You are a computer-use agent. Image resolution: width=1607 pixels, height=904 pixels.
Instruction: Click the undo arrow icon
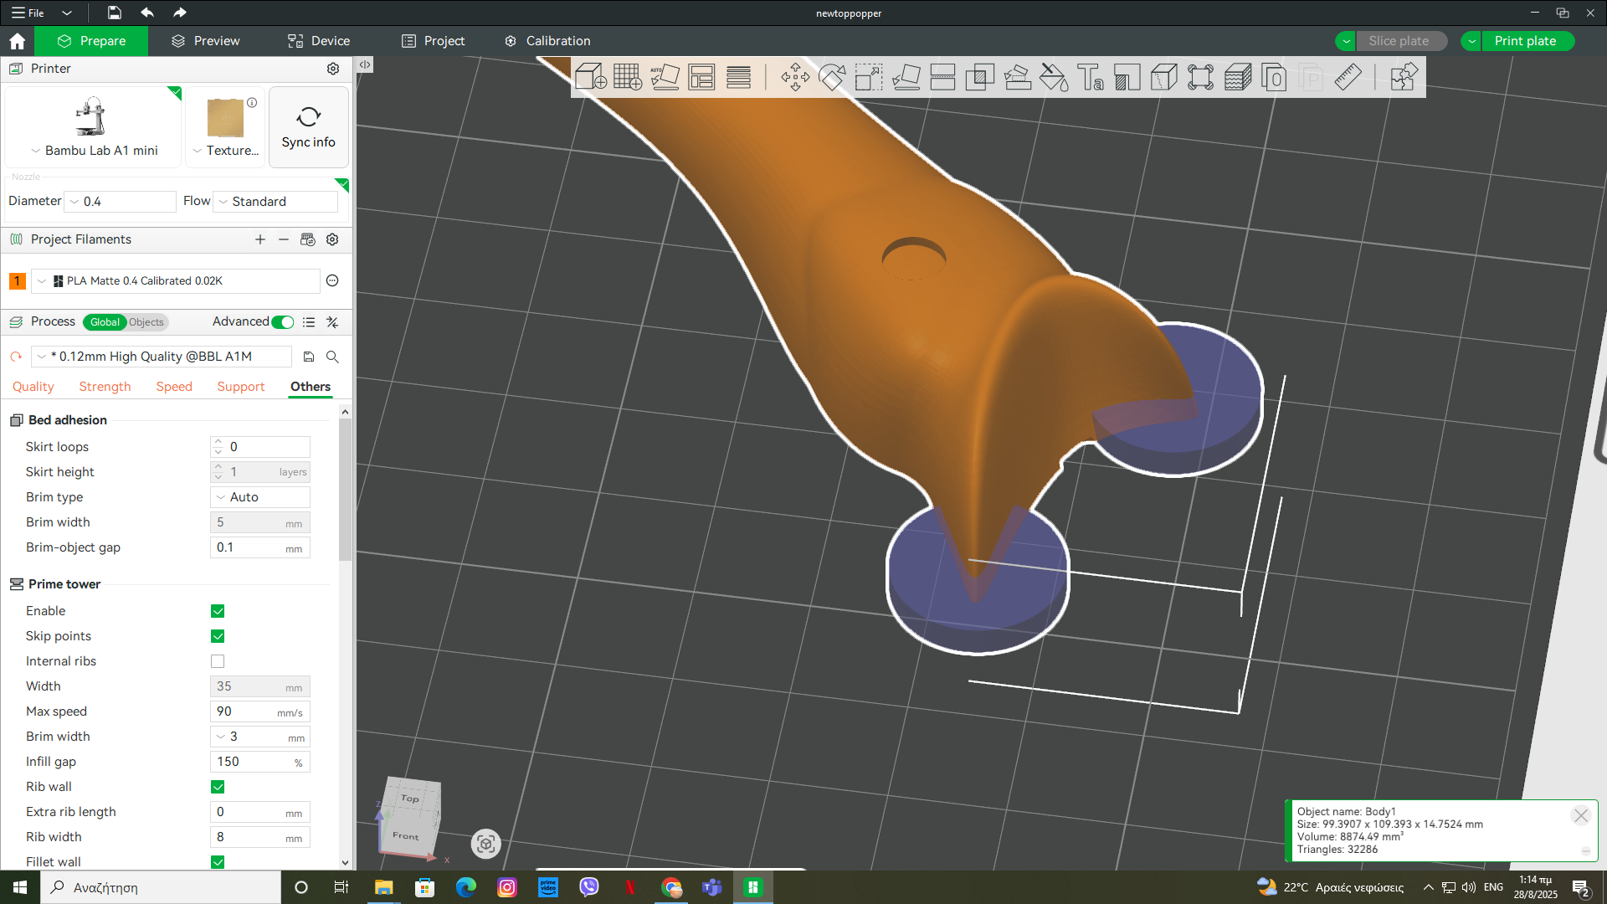click(147, 13)
